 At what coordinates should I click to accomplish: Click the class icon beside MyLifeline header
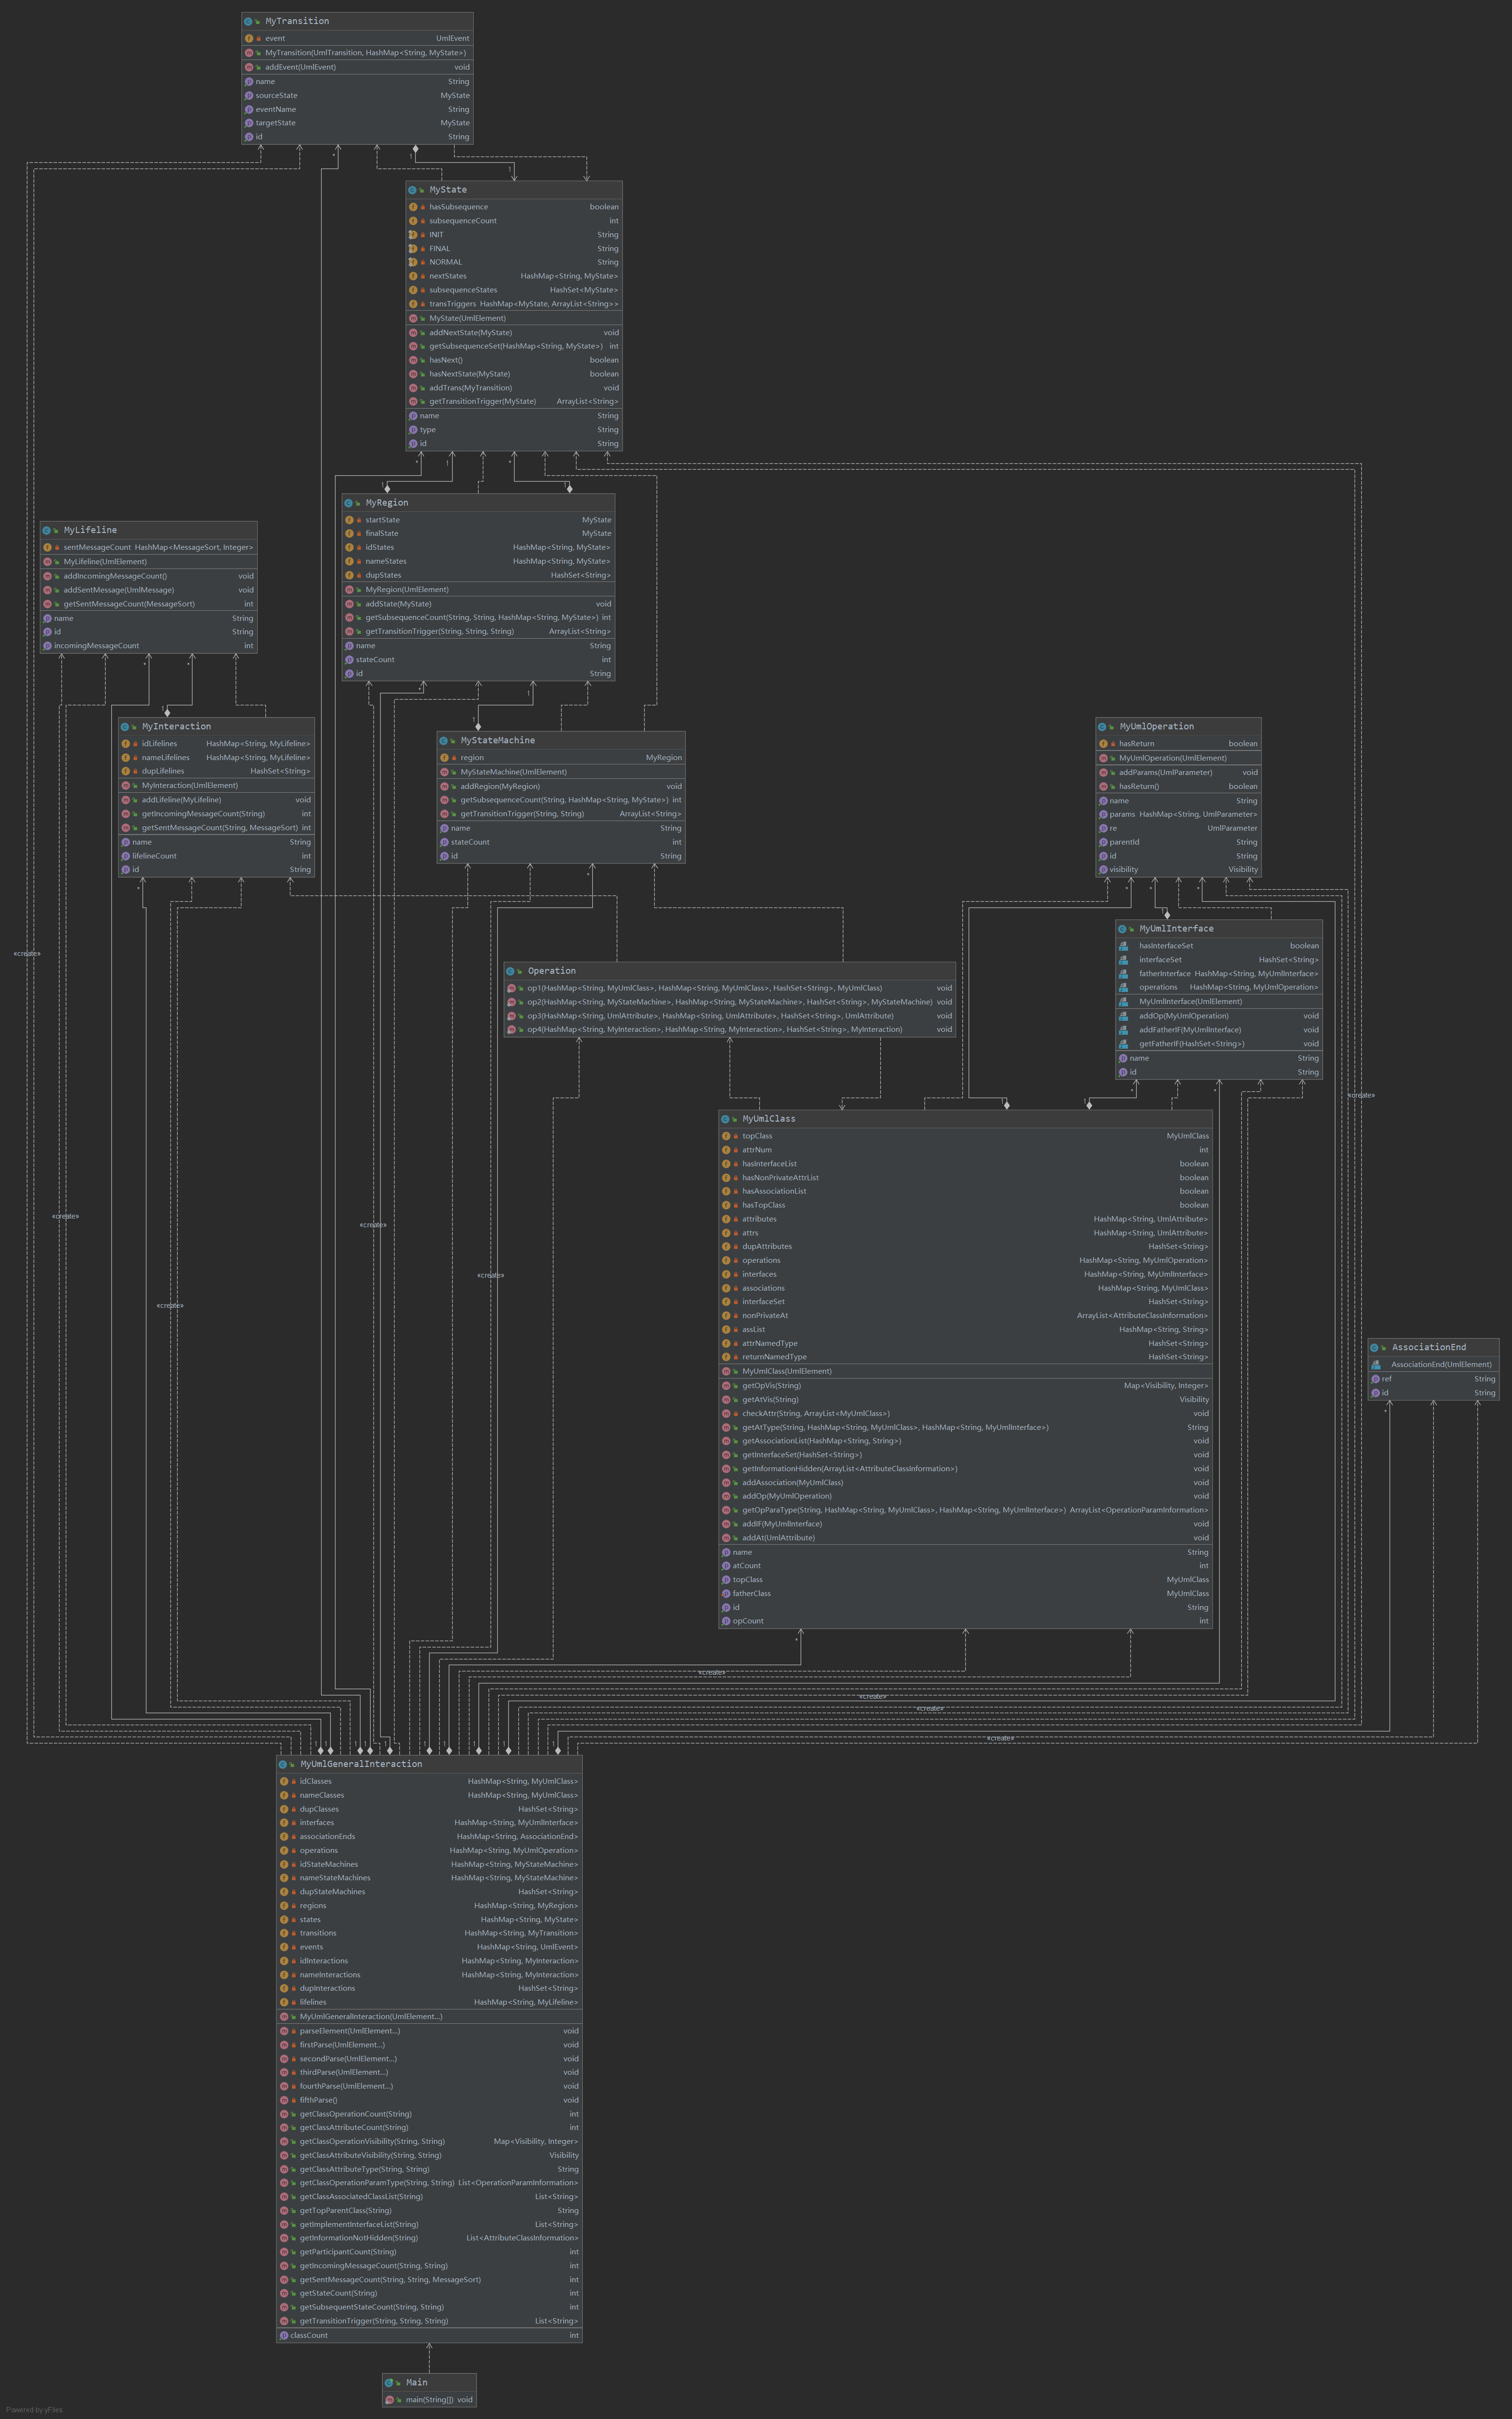point(46,530)
